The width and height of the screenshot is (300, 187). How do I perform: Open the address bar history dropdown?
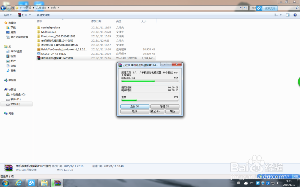tap(241, 8)
